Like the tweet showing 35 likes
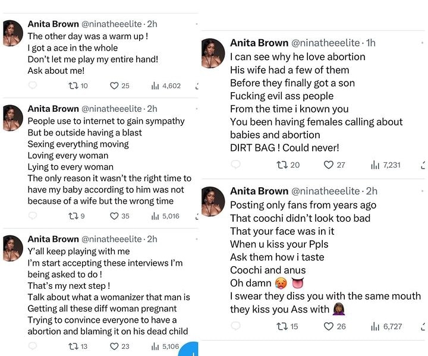 [115, 216]
